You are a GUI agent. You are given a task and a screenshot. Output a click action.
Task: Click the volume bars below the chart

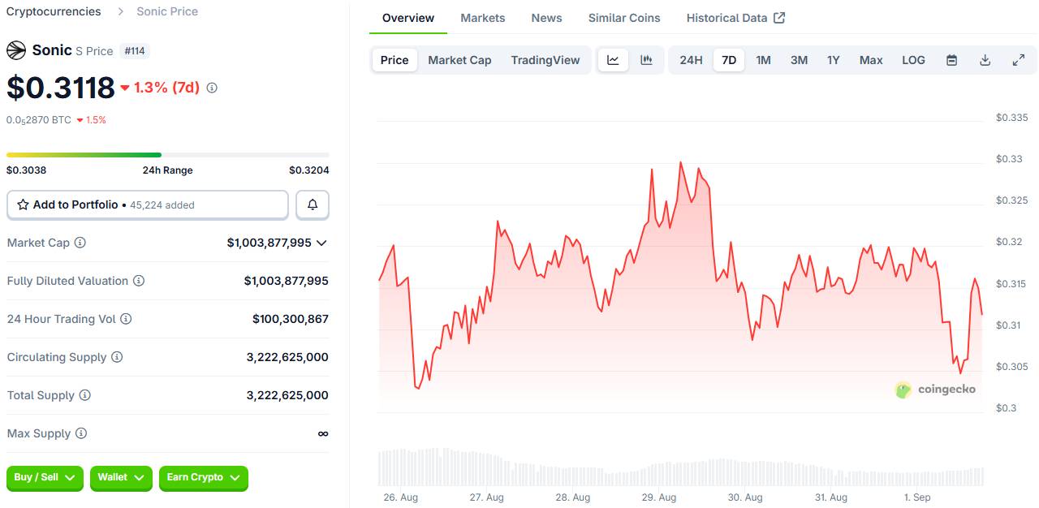tap(680, 467)
